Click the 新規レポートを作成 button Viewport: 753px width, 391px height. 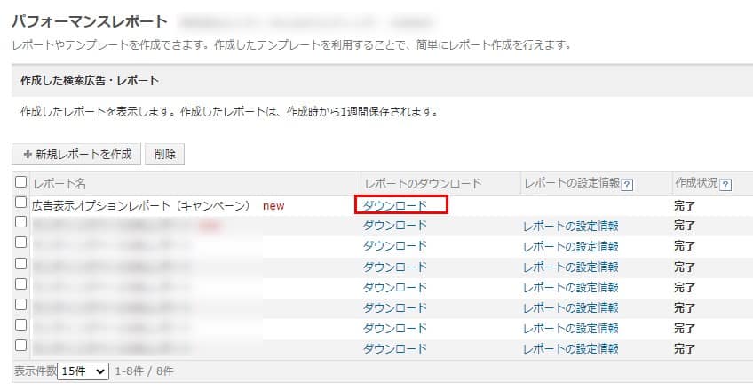[x=76, y=154]
